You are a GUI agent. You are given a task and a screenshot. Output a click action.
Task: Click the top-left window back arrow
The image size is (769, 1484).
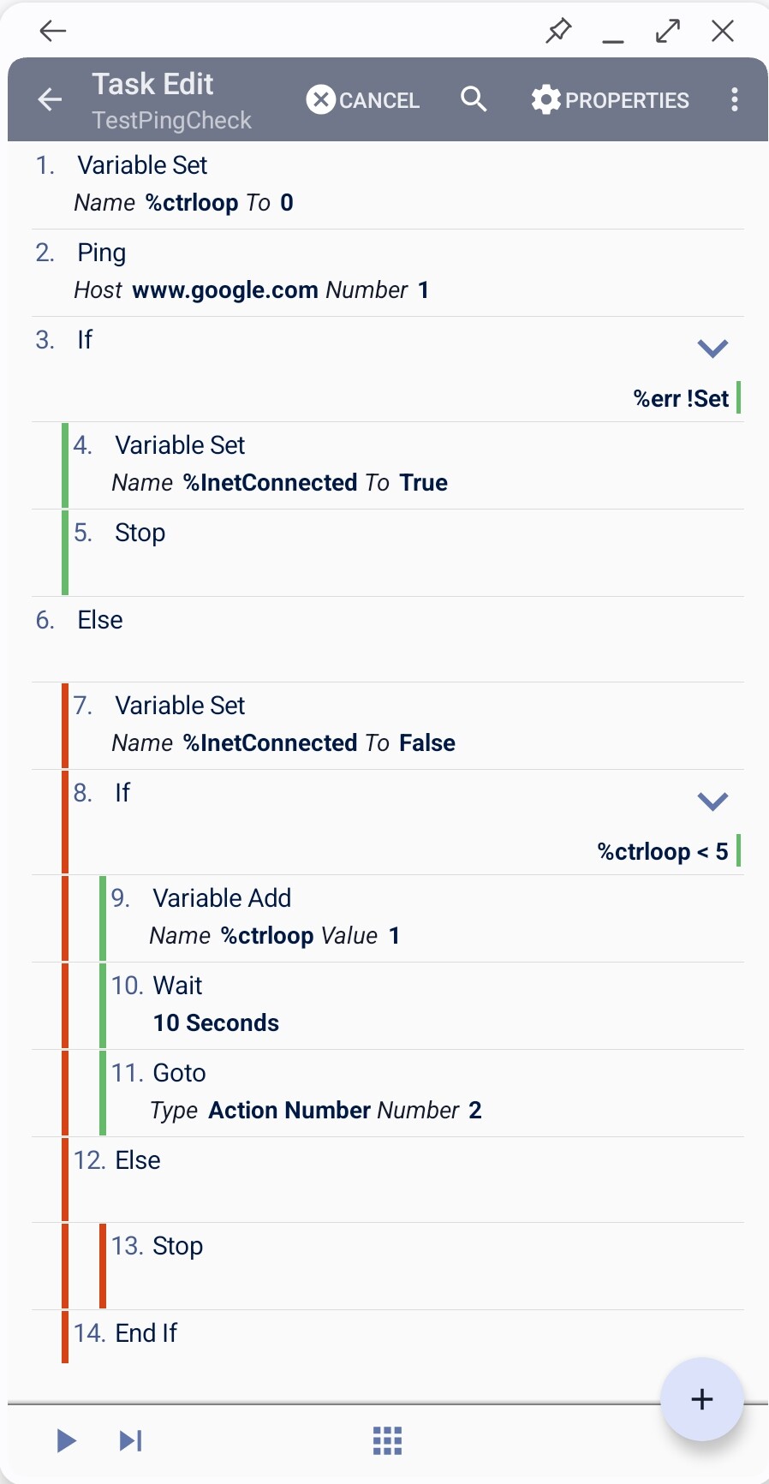pos(53,32)
